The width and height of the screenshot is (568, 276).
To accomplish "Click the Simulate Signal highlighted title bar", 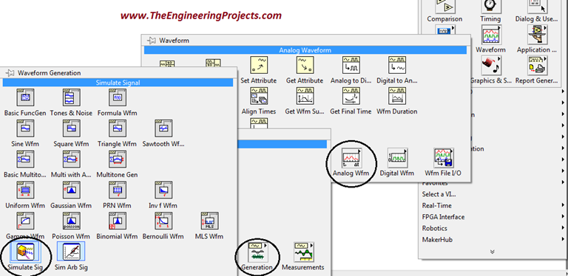I will pyautogui.click(x=118, y=83).
